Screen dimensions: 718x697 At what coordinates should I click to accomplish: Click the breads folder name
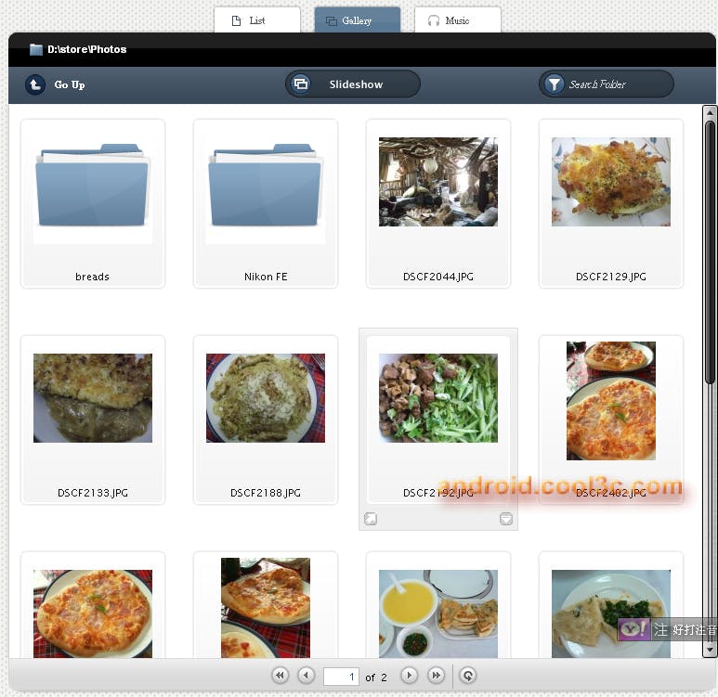point(93,277)
